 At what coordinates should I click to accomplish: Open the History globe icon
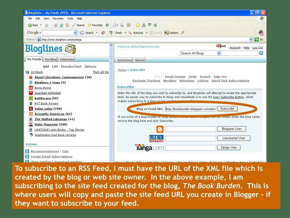[x=107, y=25]
